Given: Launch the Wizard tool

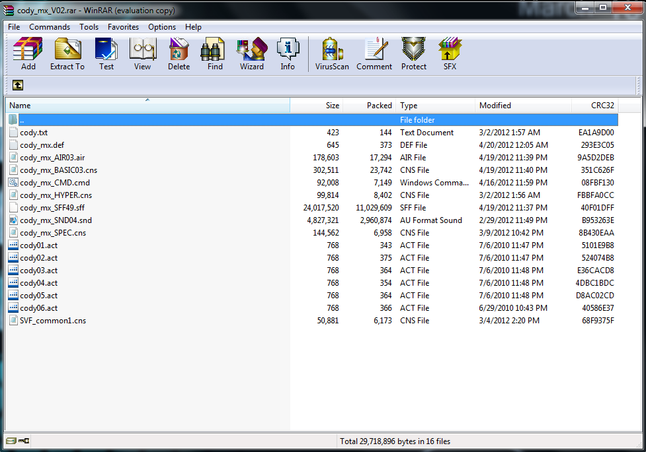Looking at the screenshot, I should [252, 53].
